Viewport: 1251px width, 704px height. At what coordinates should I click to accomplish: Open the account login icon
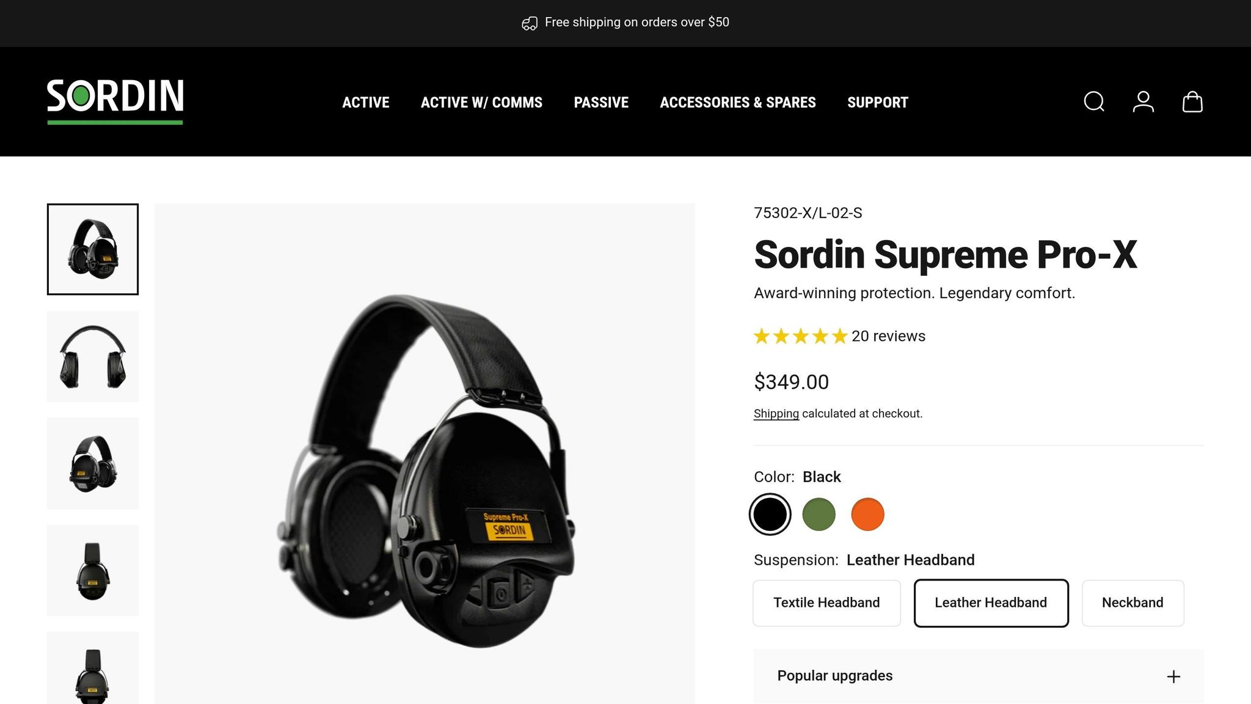point(1143,101)
